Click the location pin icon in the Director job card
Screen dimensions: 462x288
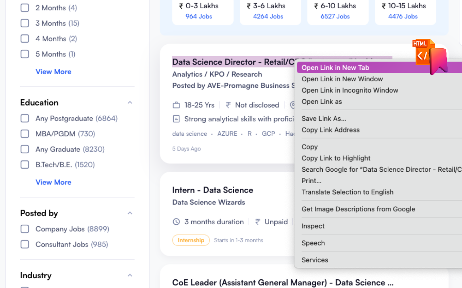pos(292,105)
